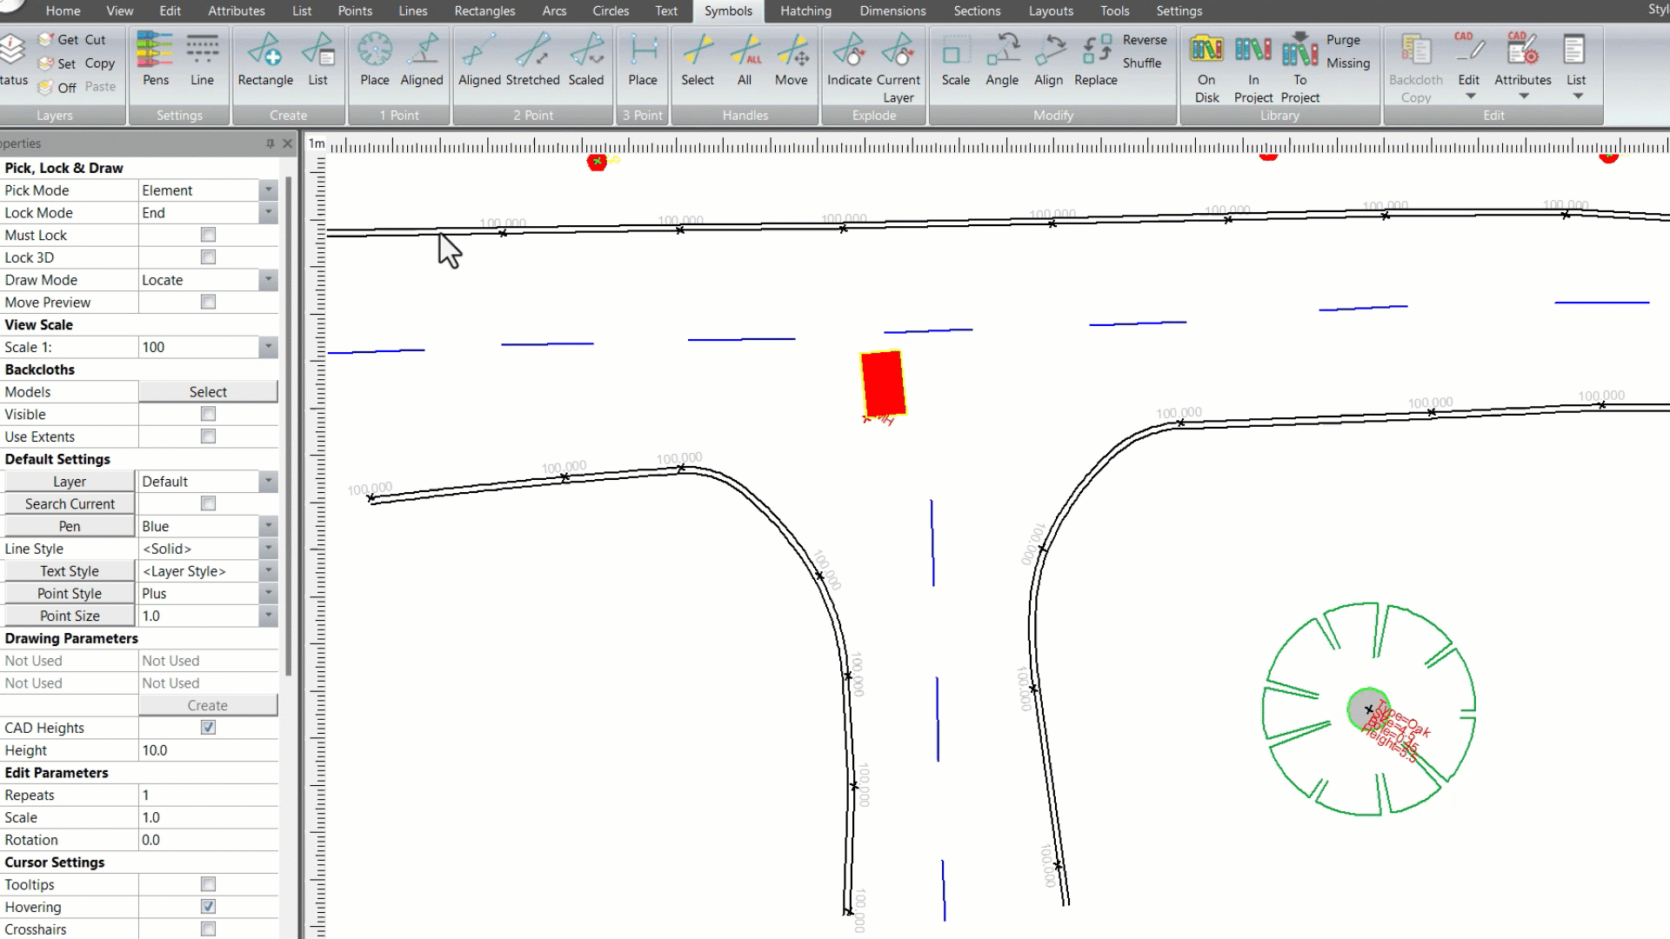Switch to the Hatching tab
The width and height of the screenshot is (1670, 939).
pyautogui.click(x=805, y=11)
